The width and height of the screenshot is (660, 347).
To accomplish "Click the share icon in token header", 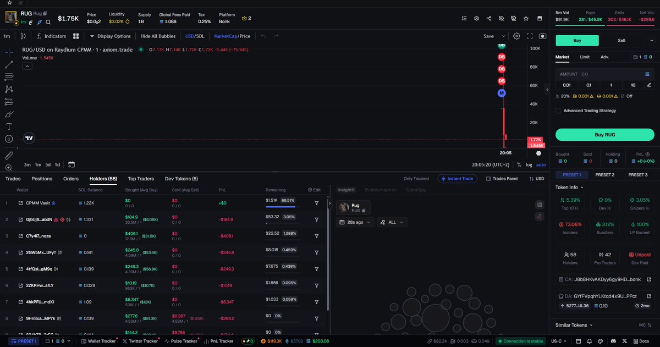I will point(489,18).
